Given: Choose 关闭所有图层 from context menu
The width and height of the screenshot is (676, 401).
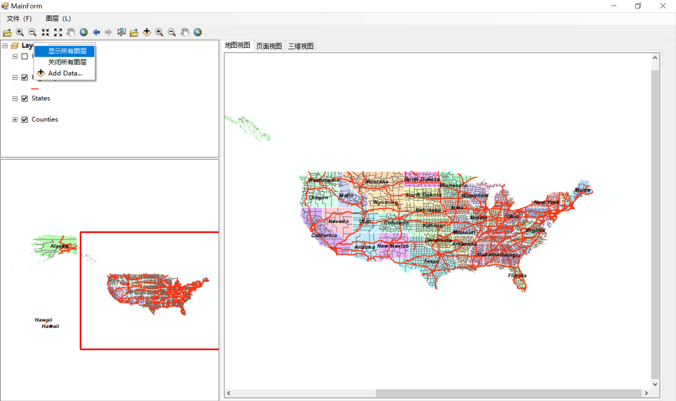Looking at the screenshot, I should tap(67, 62).
